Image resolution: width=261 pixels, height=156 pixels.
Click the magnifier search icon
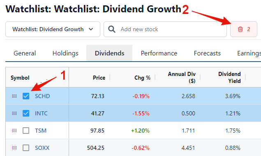click(x=112, y=29)
